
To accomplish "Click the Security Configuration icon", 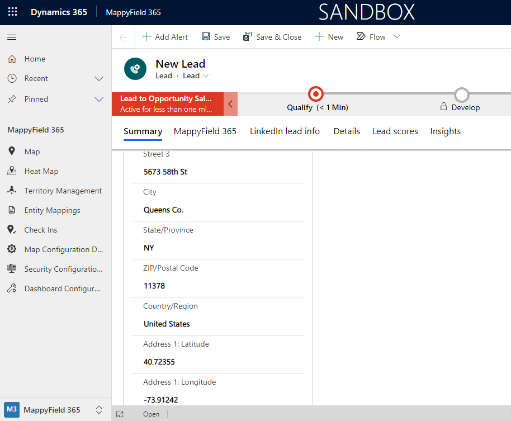I will click(x=12, y=269).
